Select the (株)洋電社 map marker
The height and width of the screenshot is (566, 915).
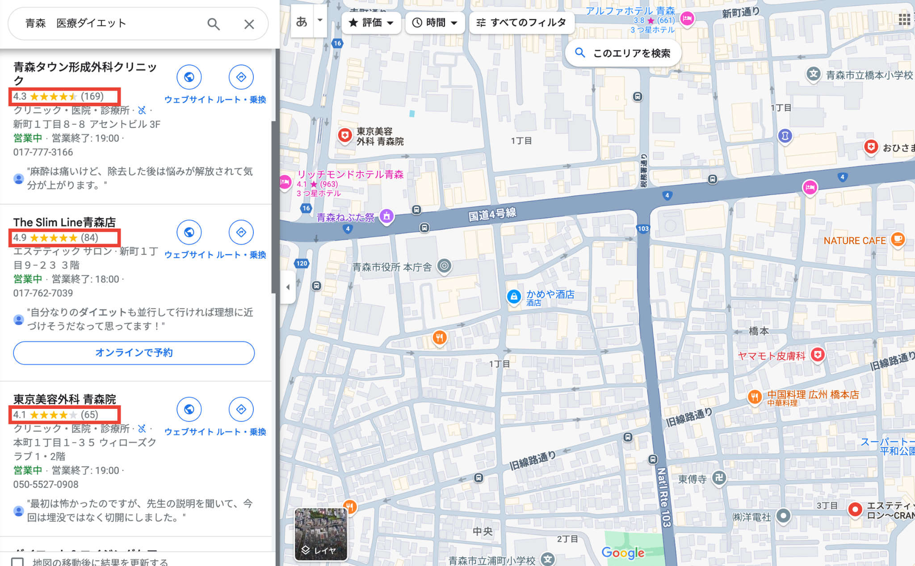pyautogui.click(x=783, y=516)
